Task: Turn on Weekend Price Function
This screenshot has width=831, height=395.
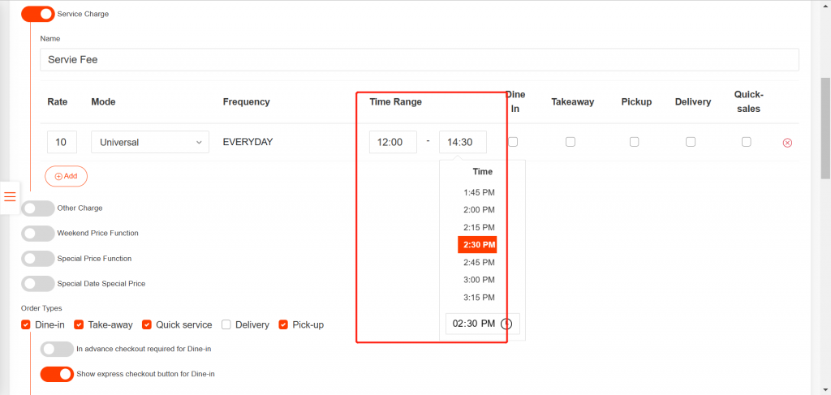Action: 37,234
